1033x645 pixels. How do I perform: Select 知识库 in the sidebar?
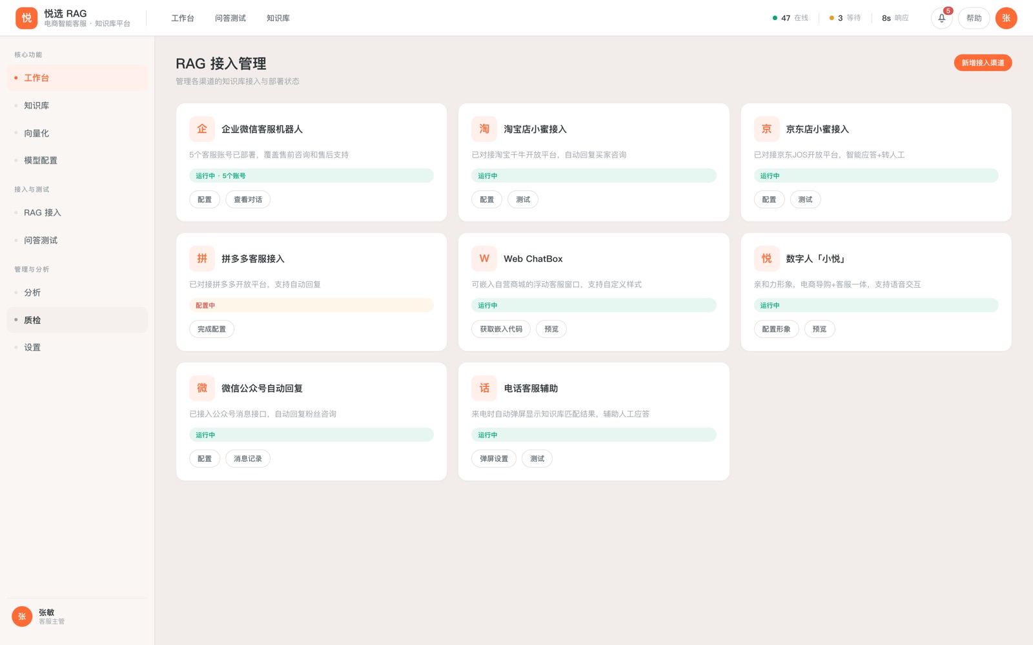[77, 106]
